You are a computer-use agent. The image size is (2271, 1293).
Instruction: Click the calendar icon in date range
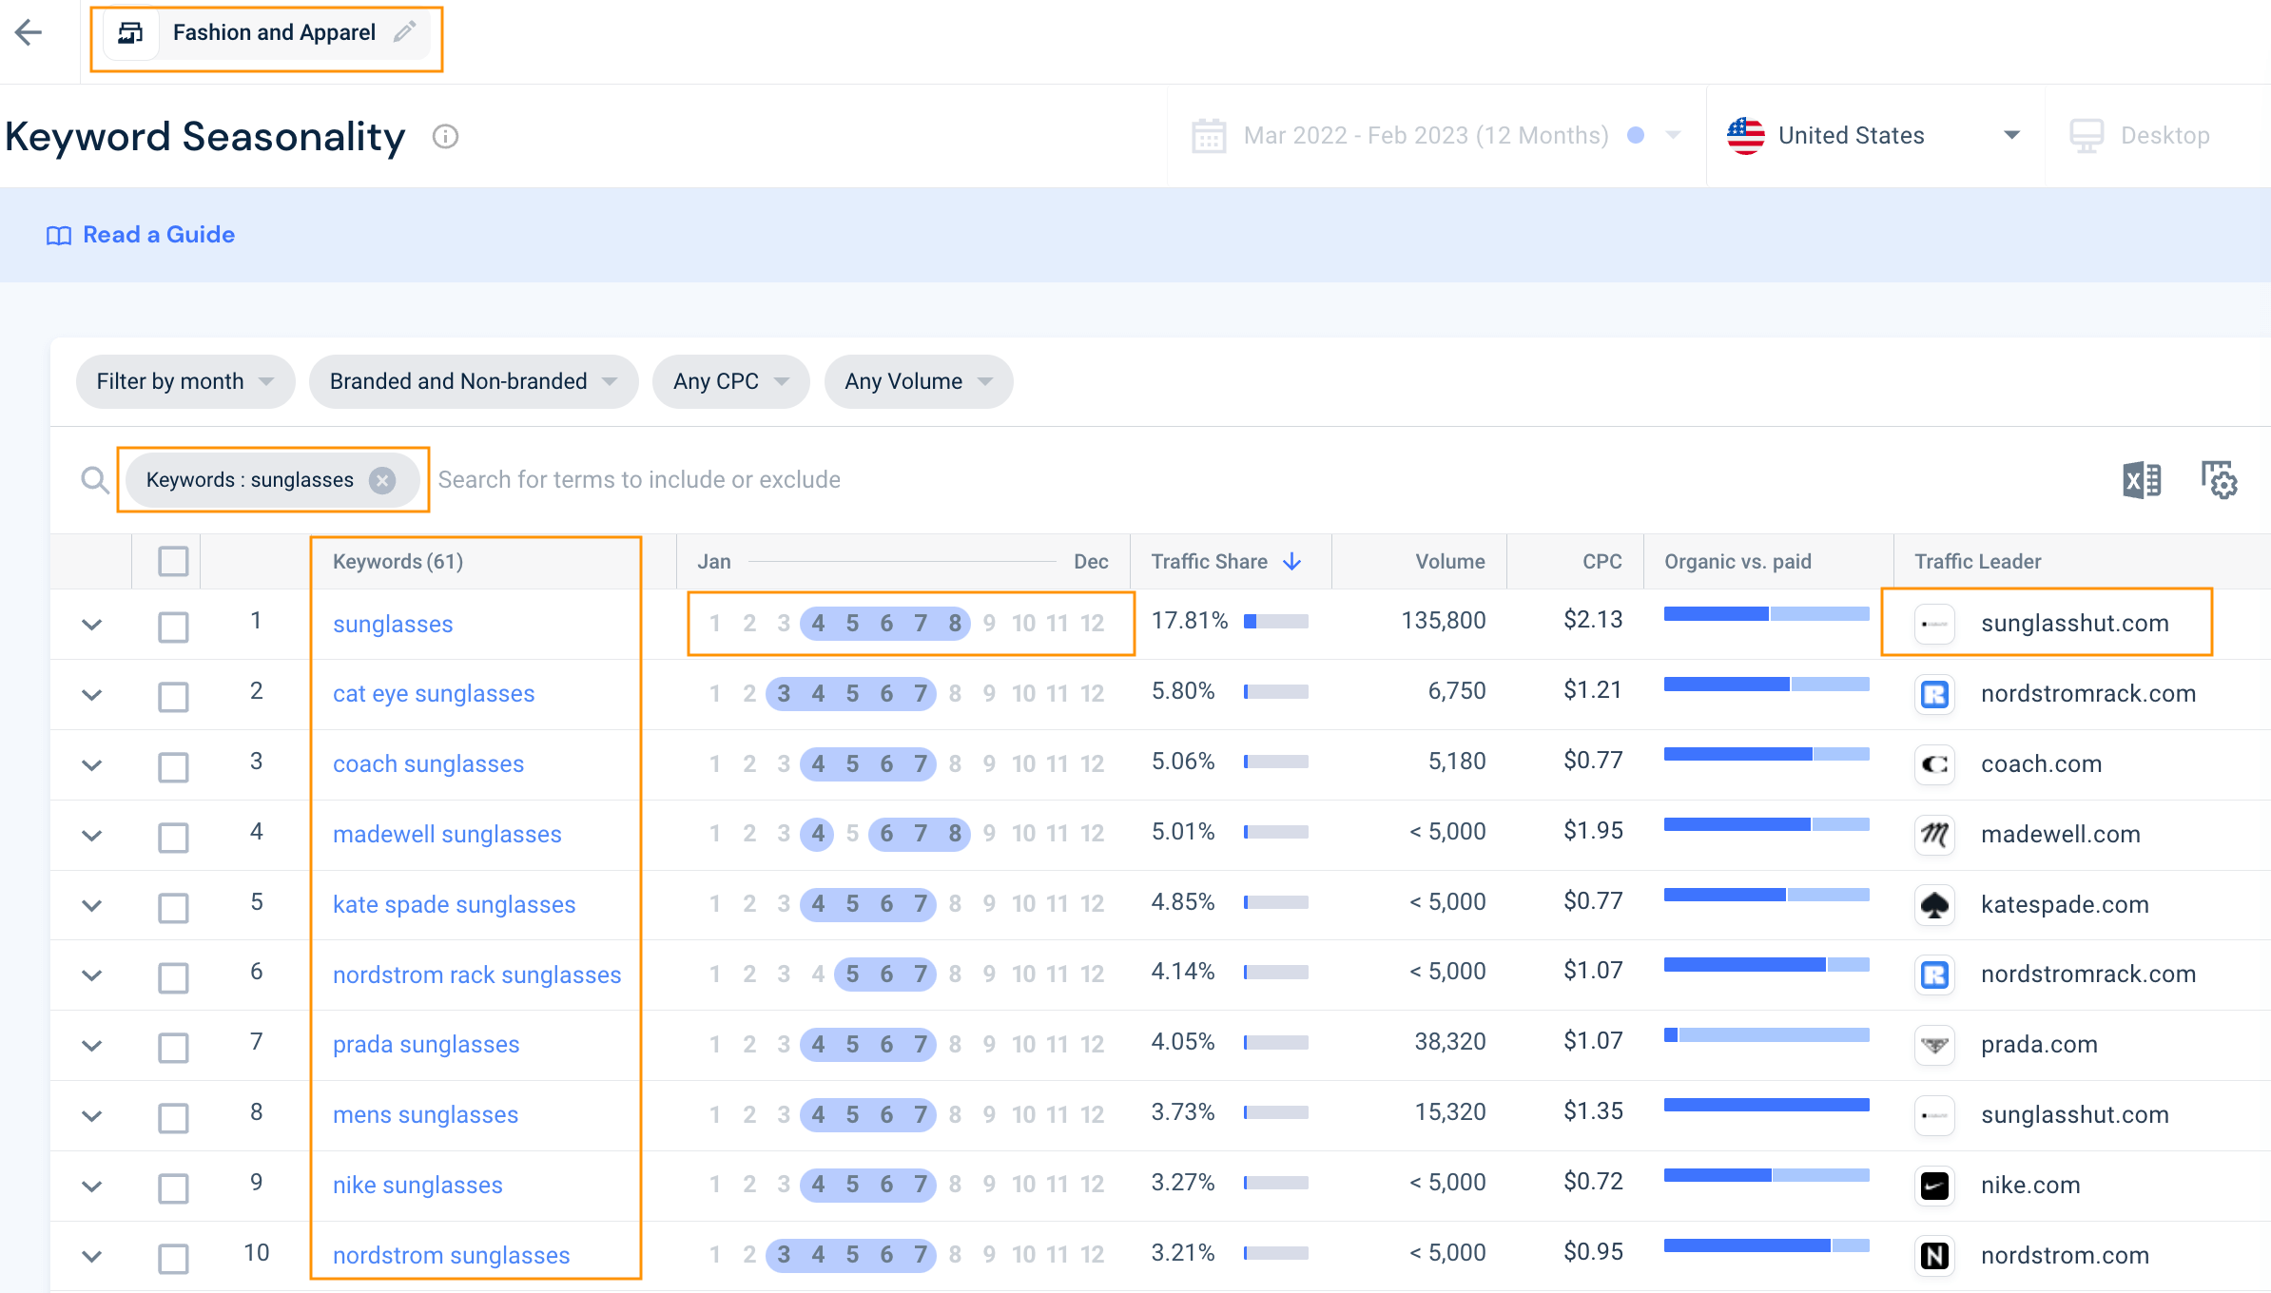click(1209, 136)
